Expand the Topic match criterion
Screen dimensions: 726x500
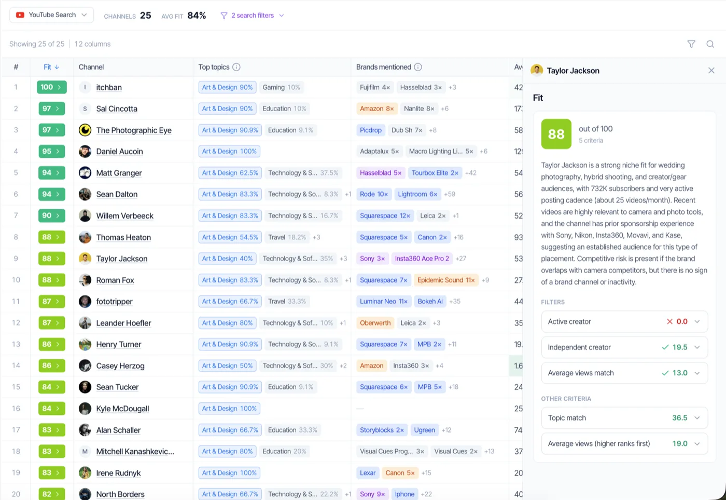click(x=624, y=418)
